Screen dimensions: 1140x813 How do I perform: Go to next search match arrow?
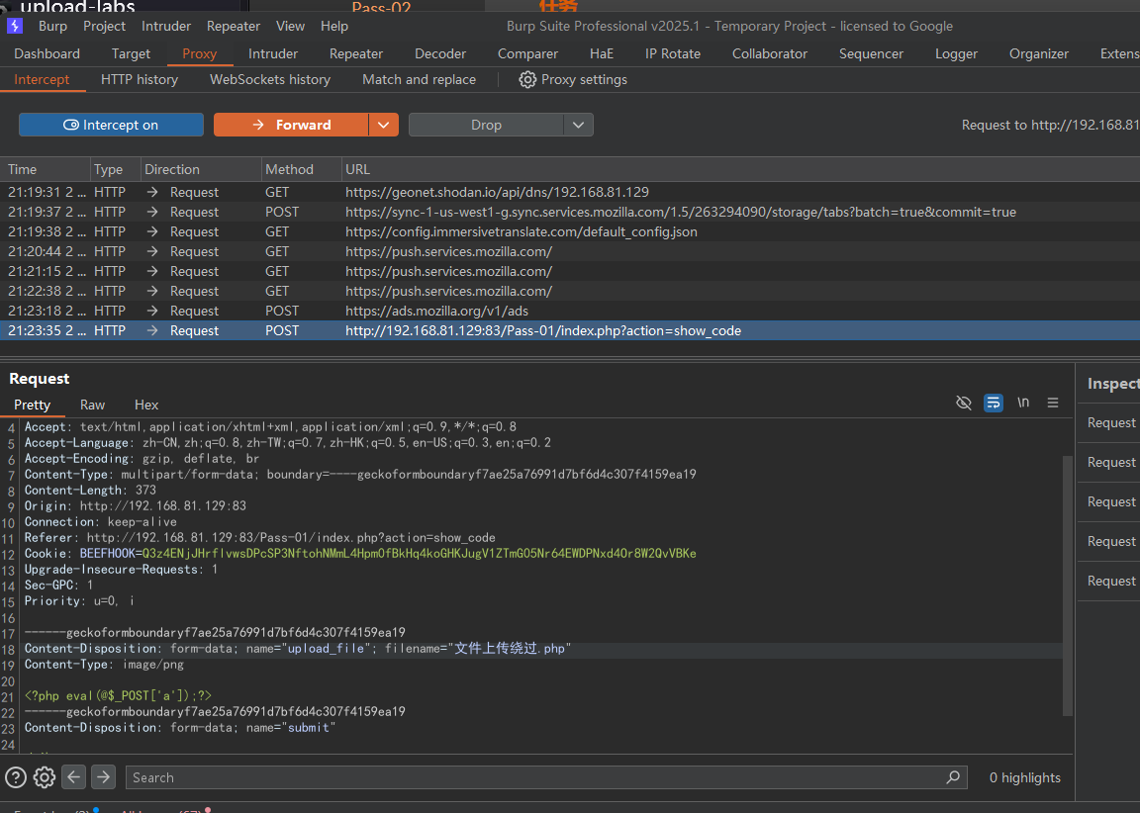[103, 777]
